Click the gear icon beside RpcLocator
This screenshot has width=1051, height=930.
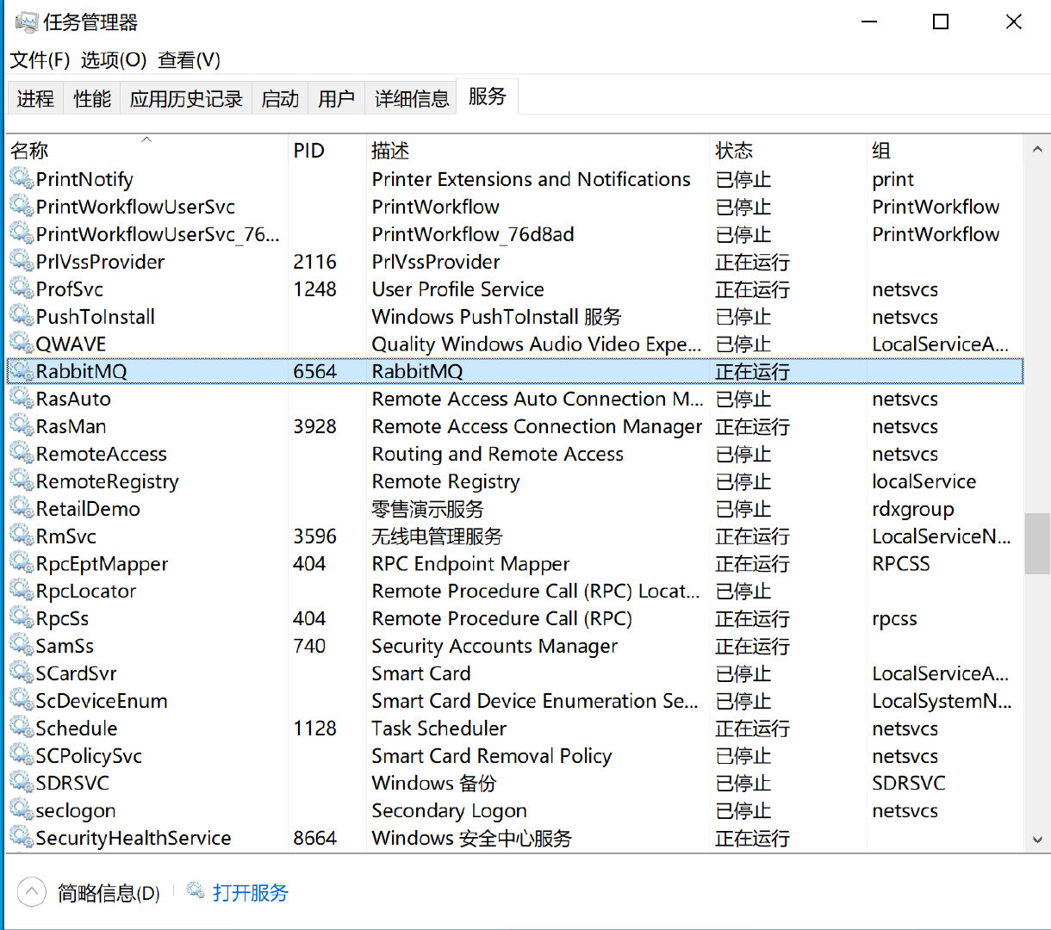click(22, 592)
